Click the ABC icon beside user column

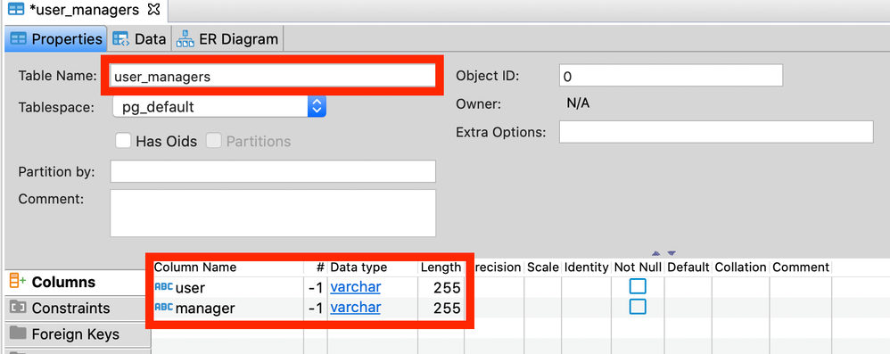point(163,288)
